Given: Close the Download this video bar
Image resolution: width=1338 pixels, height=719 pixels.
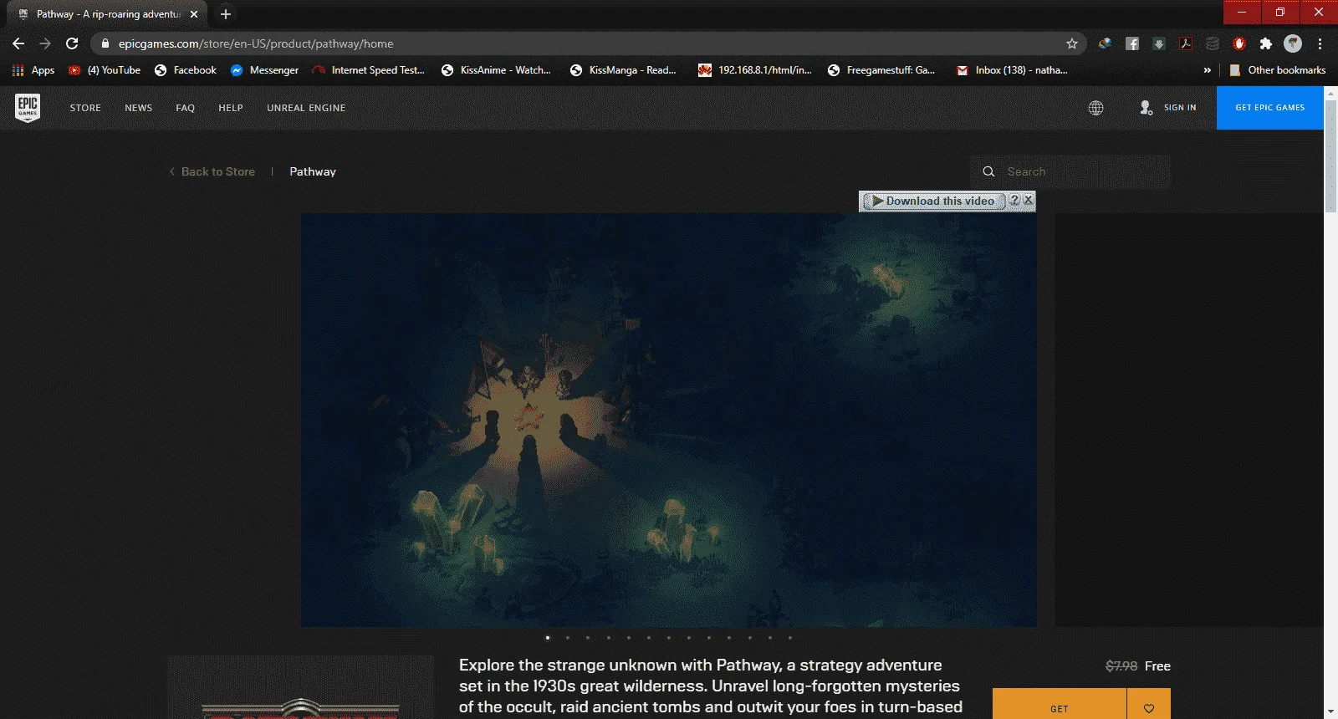Looking at the screenshot, I should coord(1029,200).
